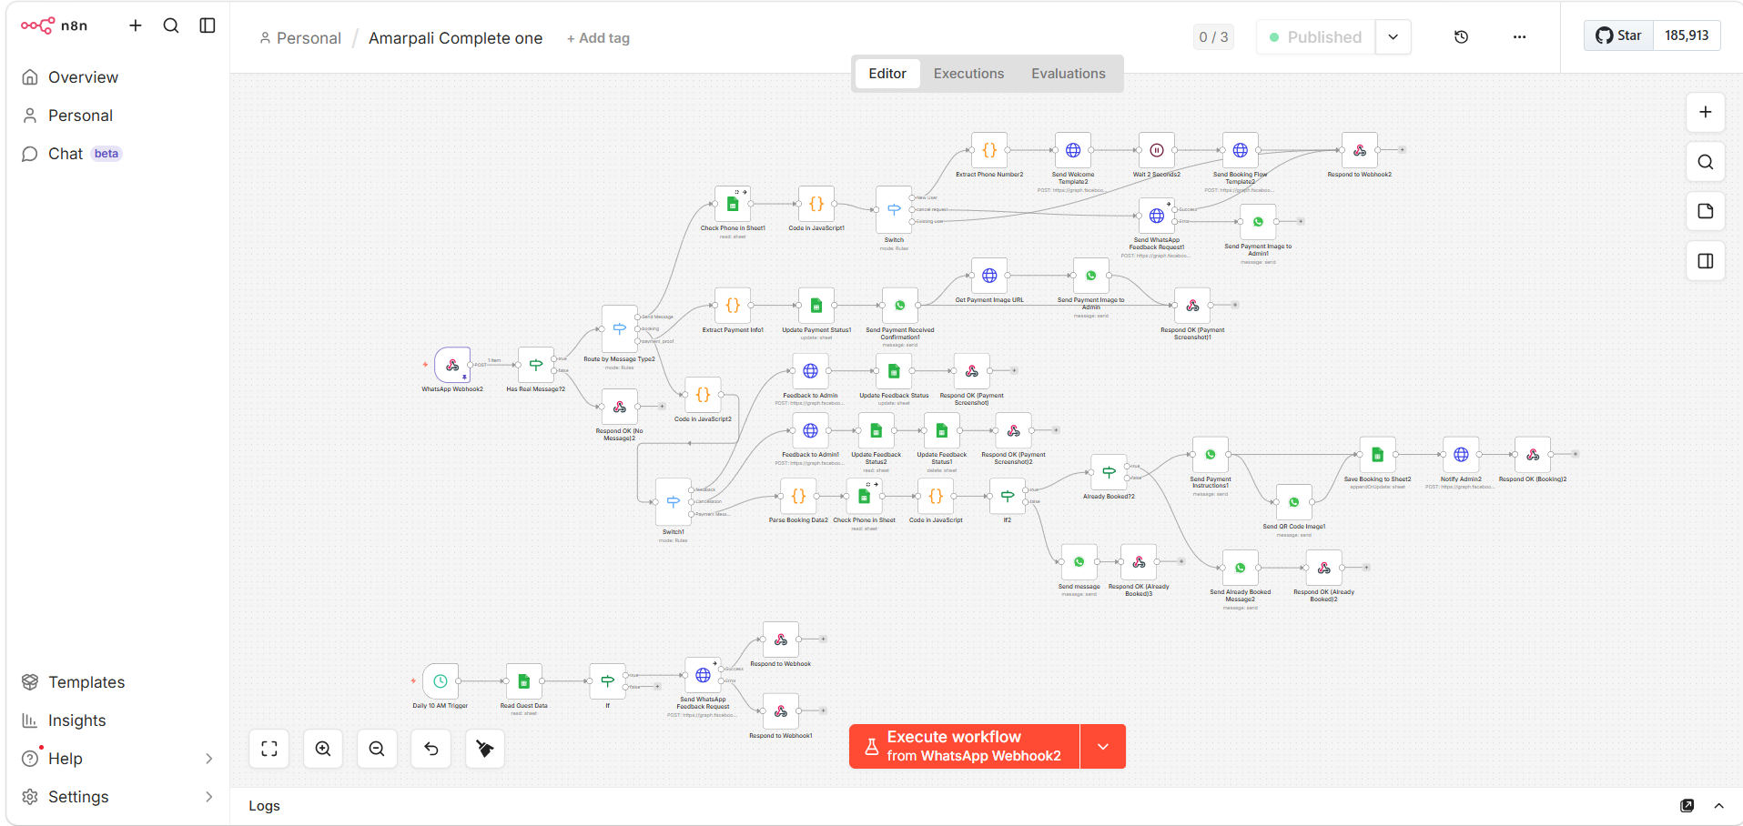
Task: Click the zoom out canvas button
Action: click(377, 749)
